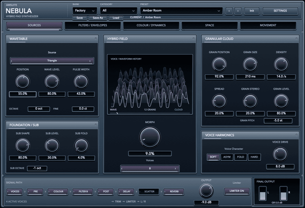305x208 pixels.
Task: Click the VOICE DRIVE knob
Action: (280, 155)
